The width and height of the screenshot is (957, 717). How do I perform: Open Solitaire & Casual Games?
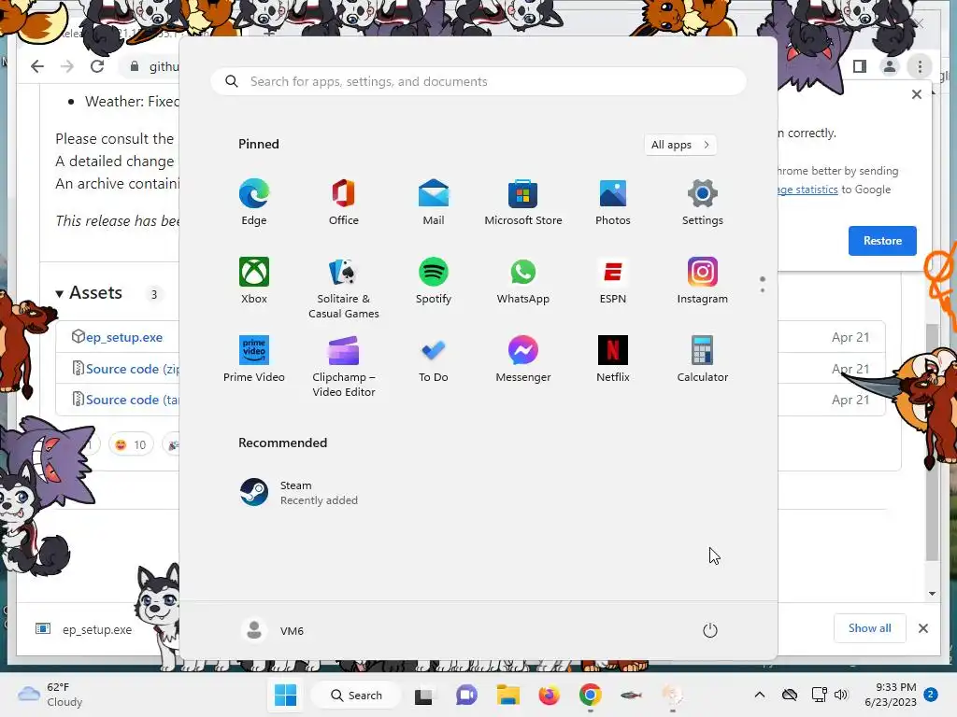pos(344,288)
